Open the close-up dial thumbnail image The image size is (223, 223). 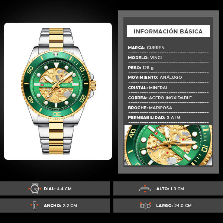pos(168,145)
